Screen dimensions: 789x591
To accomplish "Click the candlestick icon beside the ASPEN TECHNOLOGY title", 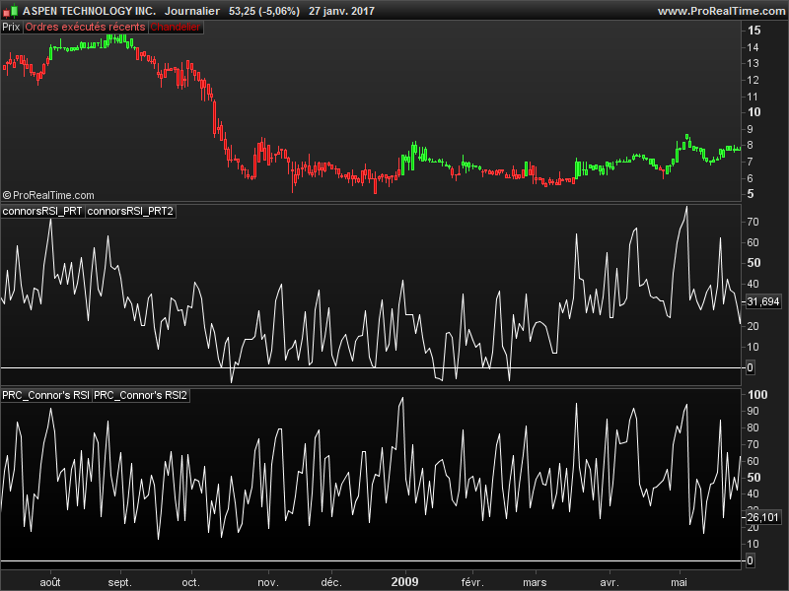I will point(10,11).
